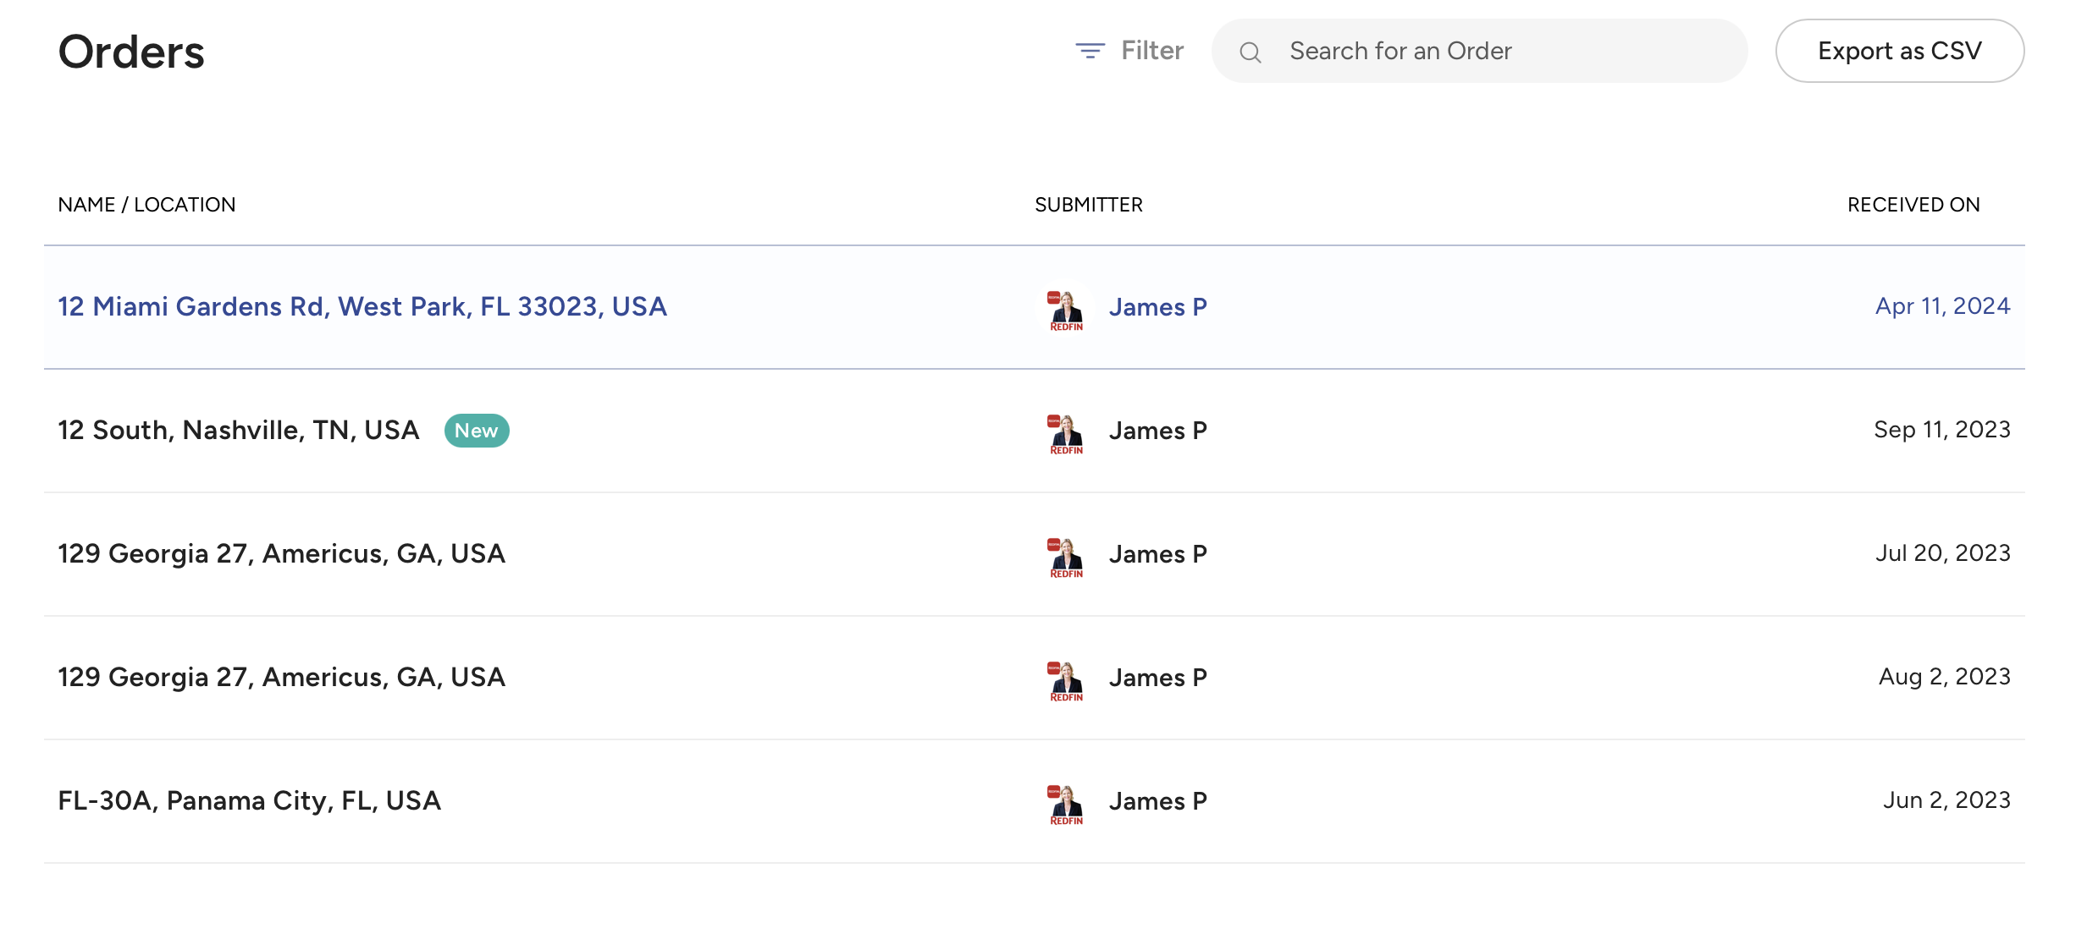The width and height of the screenshot is (2076, 934).
Task: Click James P avatar in Nashville row
Action: pyautogui.click(x=1066, y=431)
